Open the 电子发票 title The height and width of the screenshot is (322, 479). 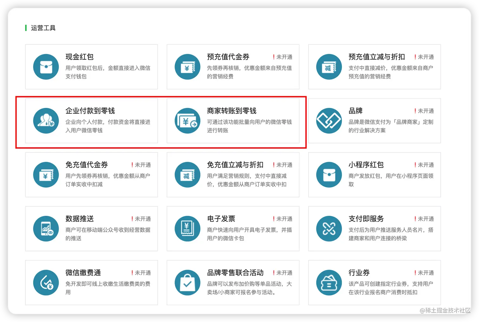pyautogui.click(x=221, y=219)
